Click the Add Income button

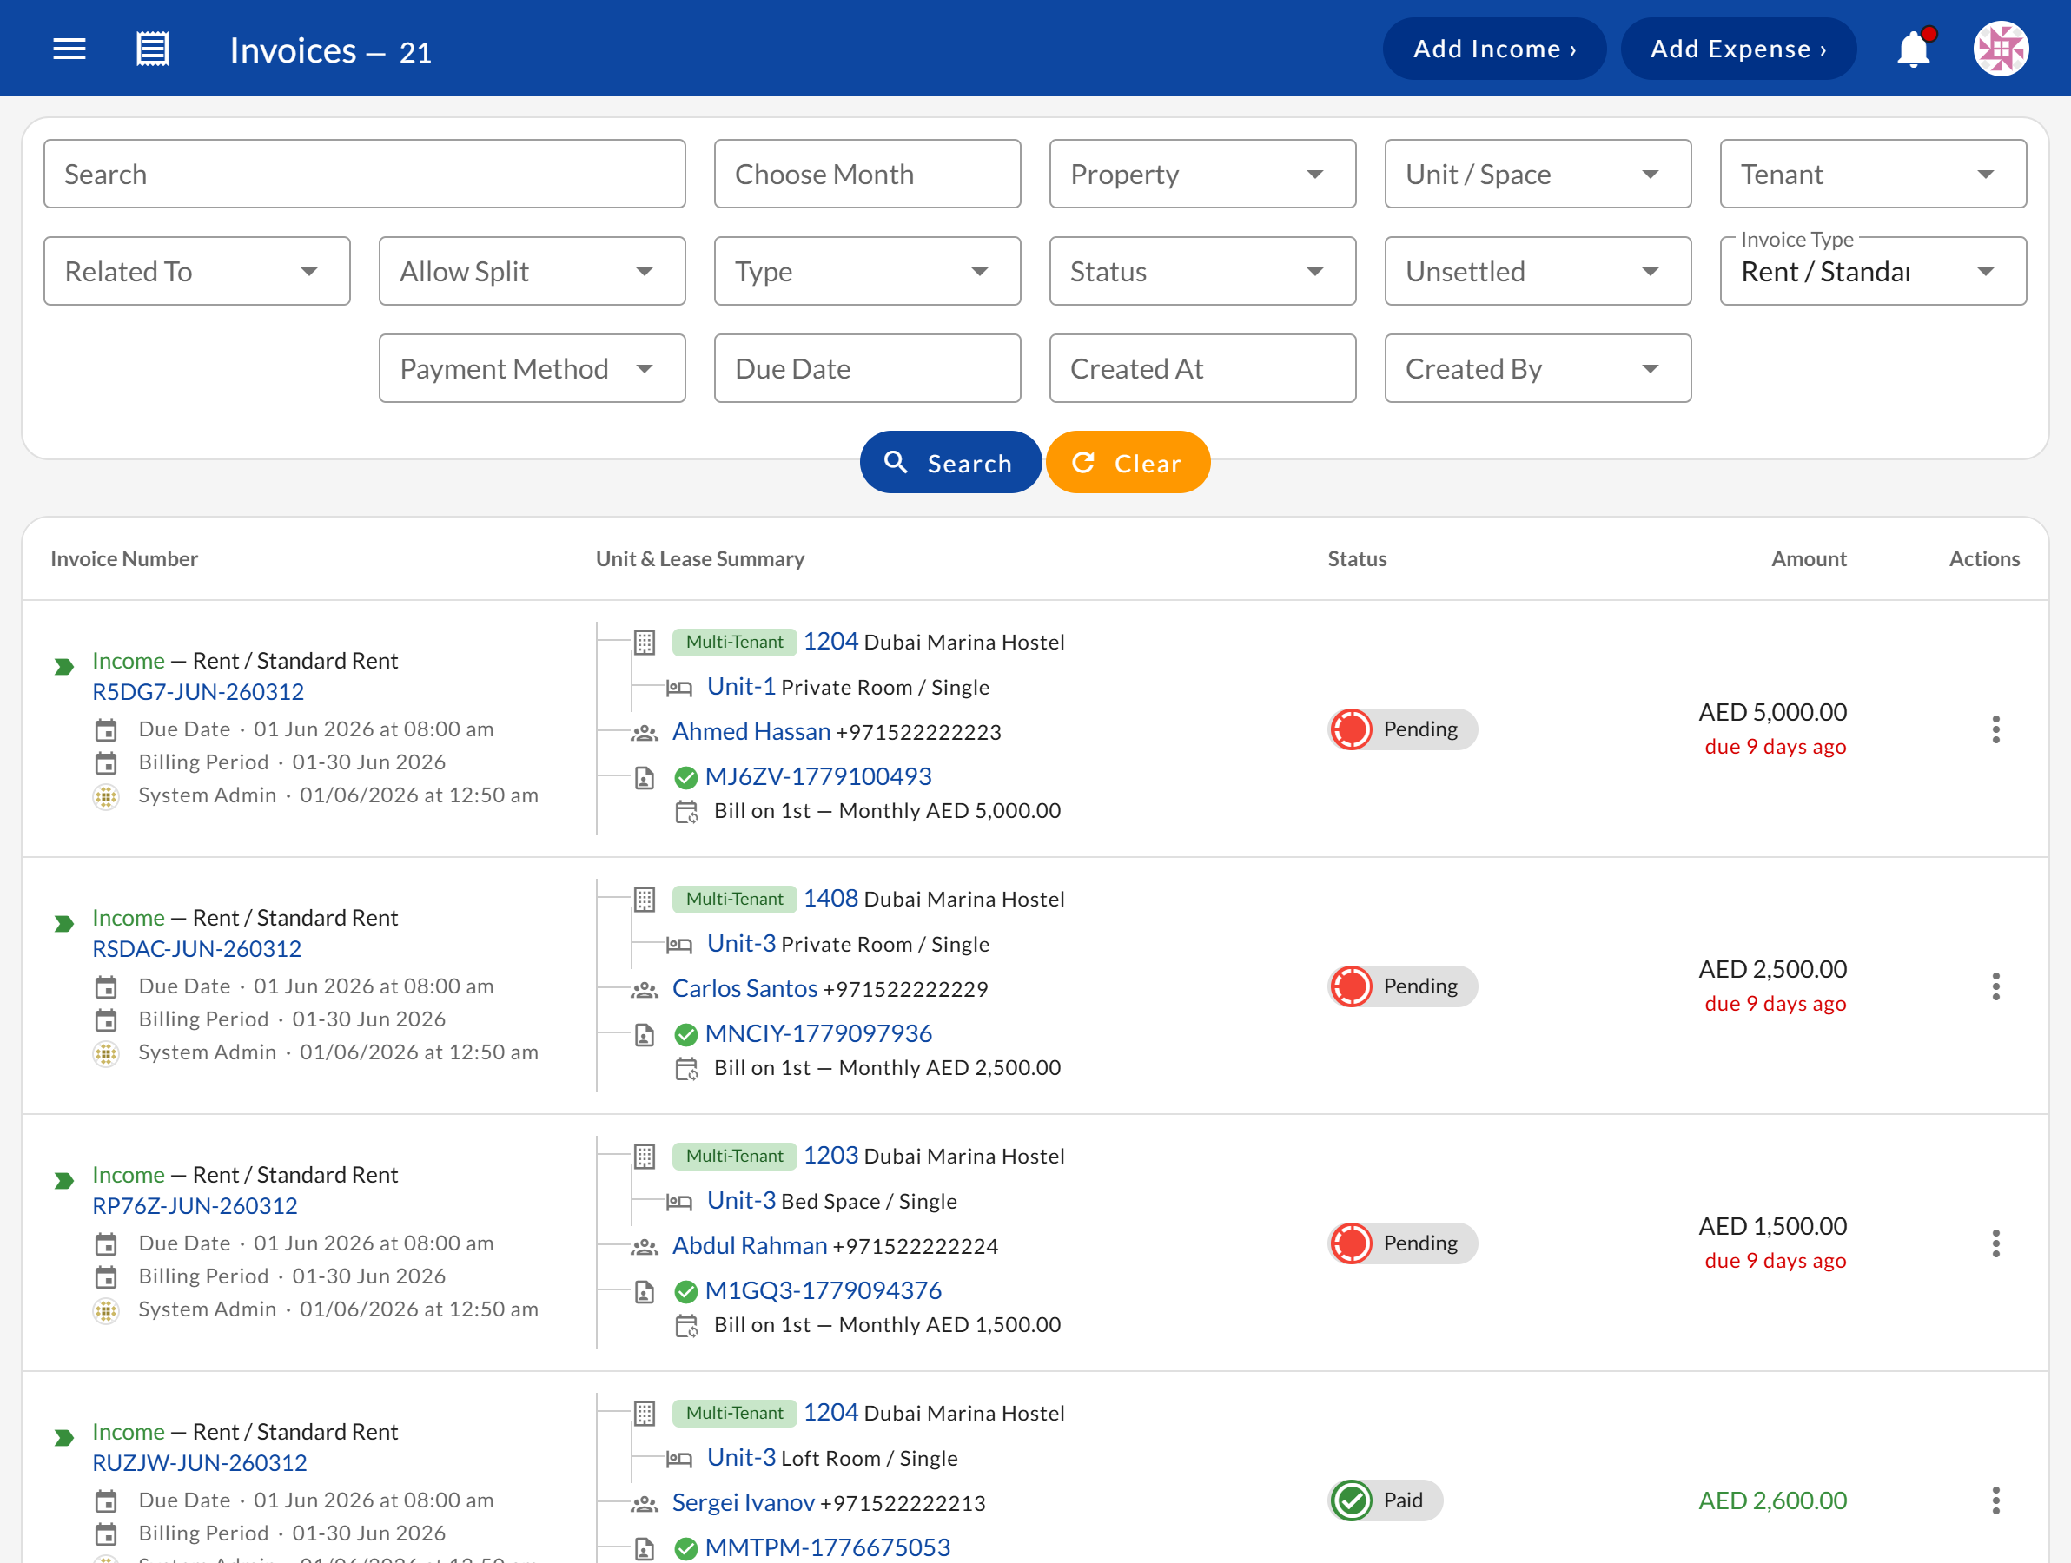tap(1494, 49)
